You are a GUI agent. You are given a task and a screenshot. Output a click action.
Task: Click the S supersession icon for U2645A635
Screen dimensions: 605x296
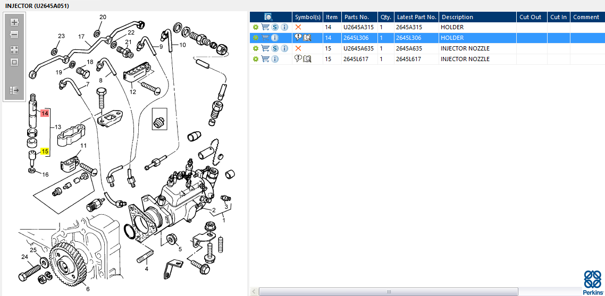point(275,48)
